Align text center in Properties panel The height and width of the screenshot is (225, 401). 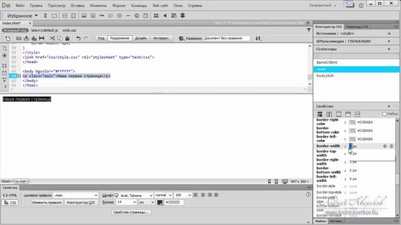pyautogui.click(x=203, y=195)
